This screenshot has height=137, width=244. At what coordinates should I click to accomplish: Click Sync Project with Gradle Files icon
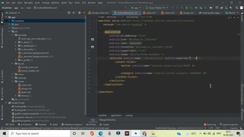coord(222,8)
